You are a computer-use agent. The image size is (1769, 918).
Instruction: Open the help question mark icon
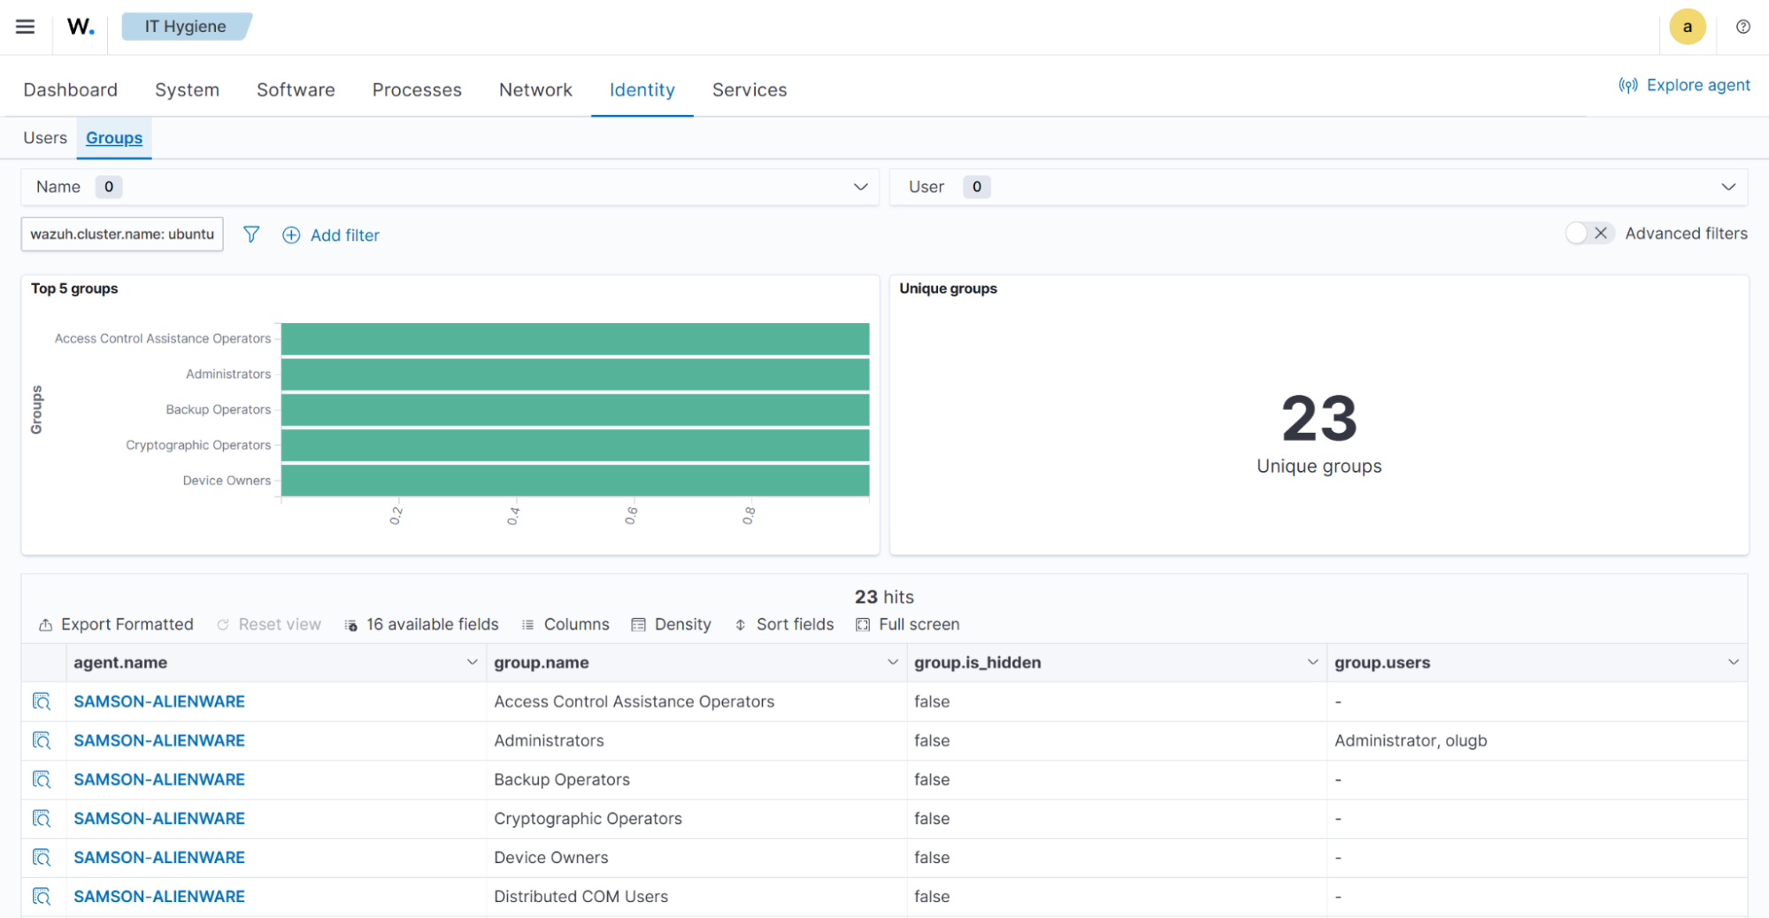(1742, 27)
